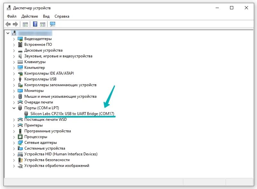Open the Вид menu
The image size is (257, 189).
point(46,16)
